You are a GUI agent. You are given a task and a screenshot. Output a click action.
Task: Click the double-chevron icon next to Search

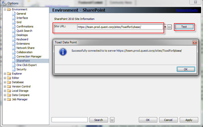coord(112,120)
